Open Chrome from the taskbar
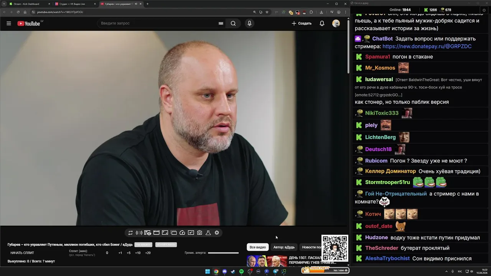491x276 pixels. 216,271
